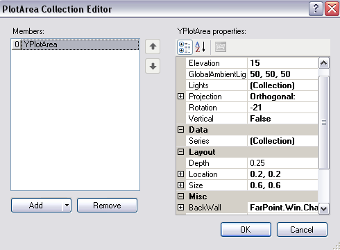Screen dimensions: 340x250
Task: Sort properties alphabetically with A-Z icon
Action: click(201, 47)
